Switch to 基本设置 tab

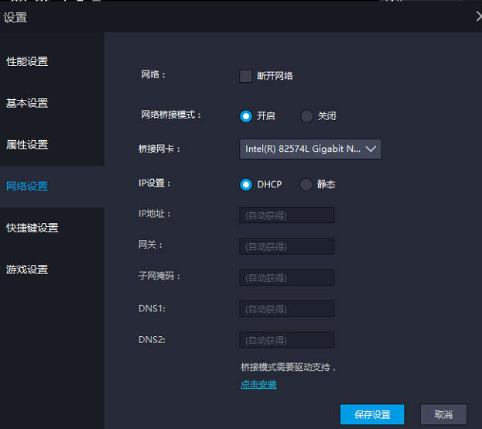pos(28,103)
